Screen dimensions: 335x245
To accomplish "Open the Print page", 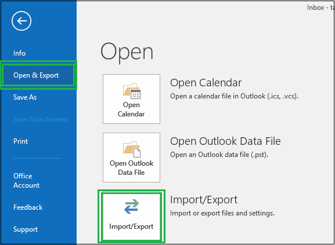I will click(20, 141).
